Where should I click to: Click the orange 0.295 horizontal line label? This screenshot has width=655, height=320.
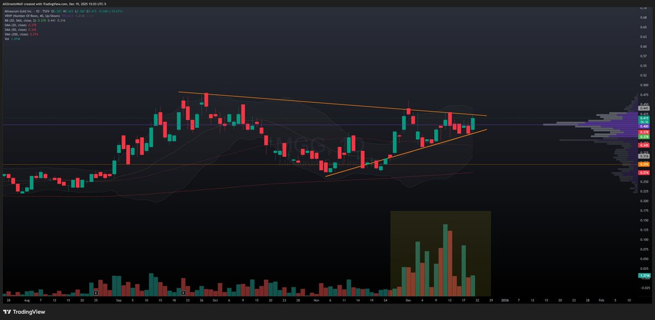tap(644, 164)
